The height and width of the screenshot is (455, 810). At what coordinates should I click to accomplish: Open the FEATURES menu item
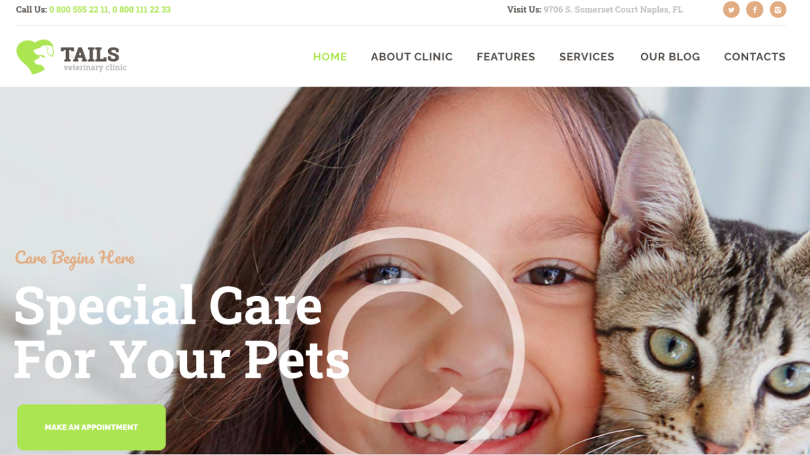[506, 57]
